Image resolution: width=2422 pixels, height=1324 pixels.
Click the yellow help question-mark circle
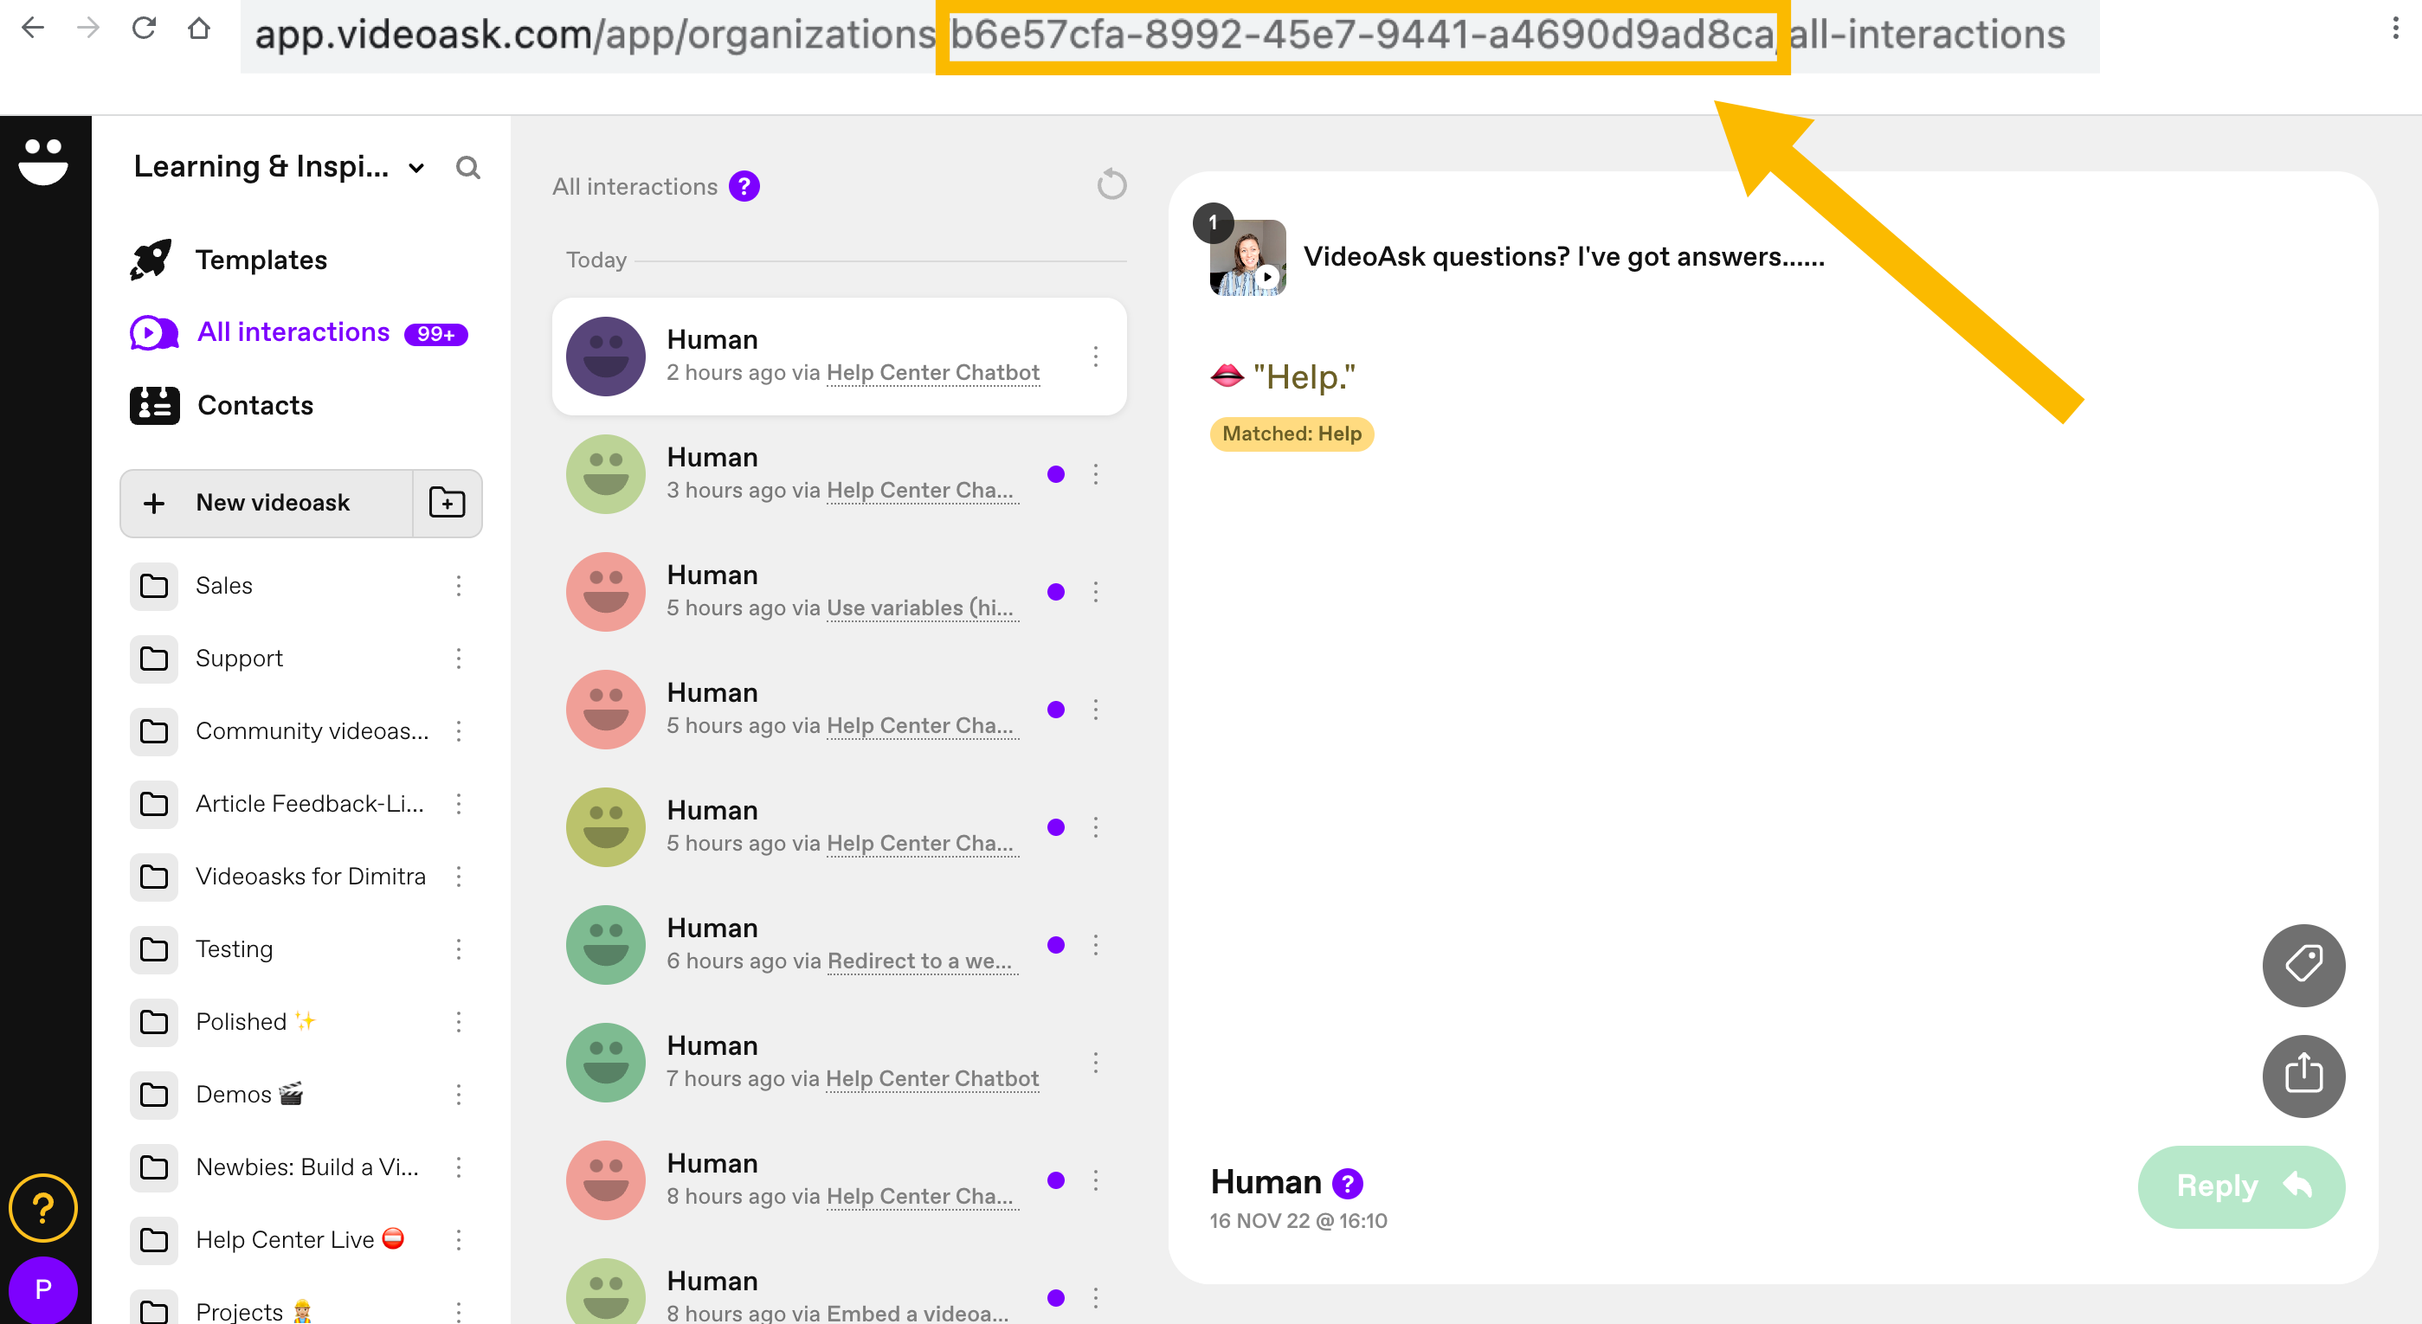pyautogui.click(x=43, y=1207)
